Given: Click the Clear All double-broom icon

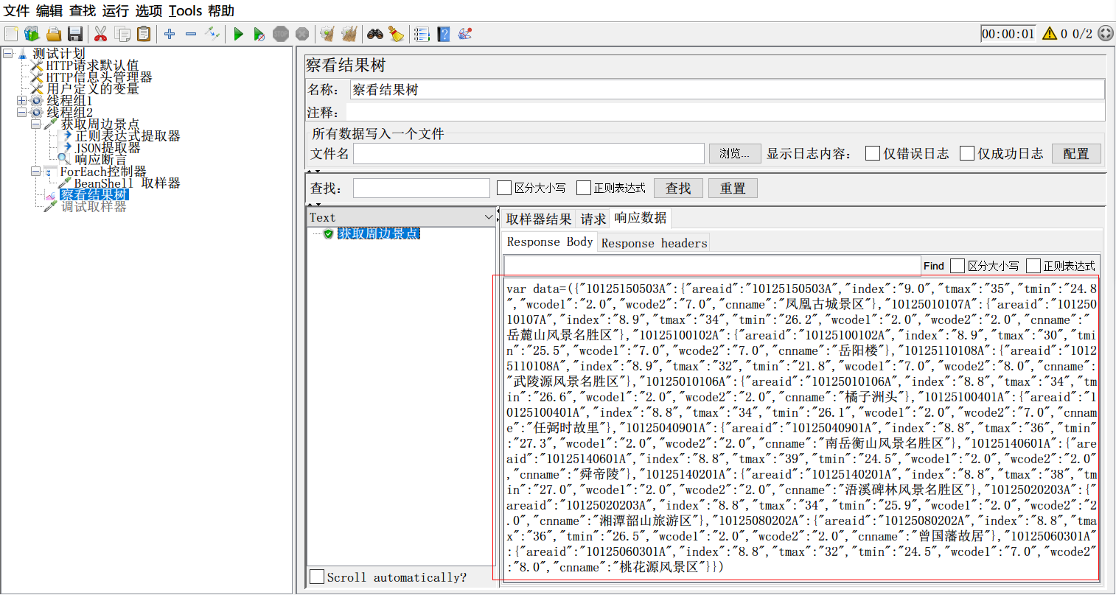Looking at the screenshot, I should (x=349, y=34).
